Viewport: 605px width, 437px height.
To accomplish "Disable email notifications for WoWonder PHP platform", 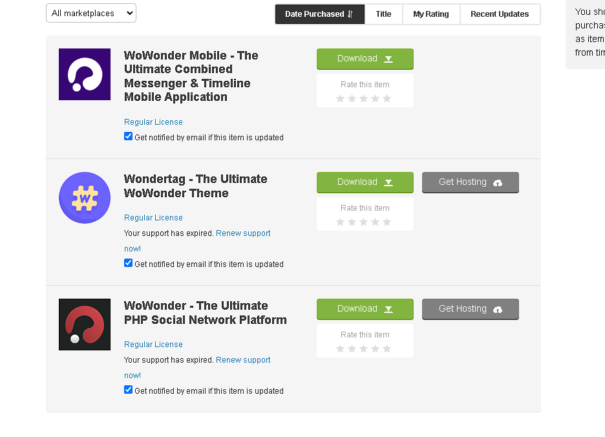I will [129, 390].
